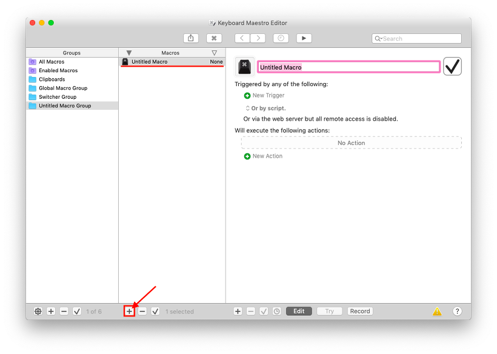Delete the selected macro group with minus
This screenshot has height=354, width=497.
(x=64, y=312)
